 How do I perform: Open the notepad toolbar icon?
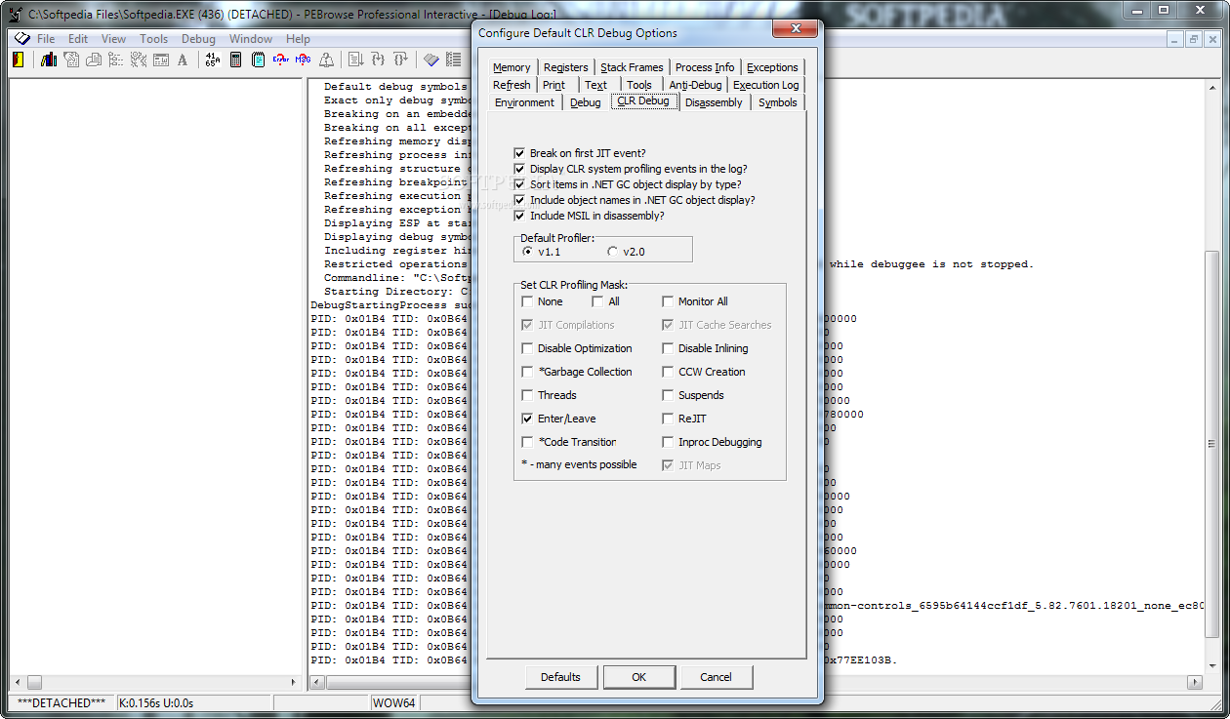pyautogui.click(x=258, y=60)
